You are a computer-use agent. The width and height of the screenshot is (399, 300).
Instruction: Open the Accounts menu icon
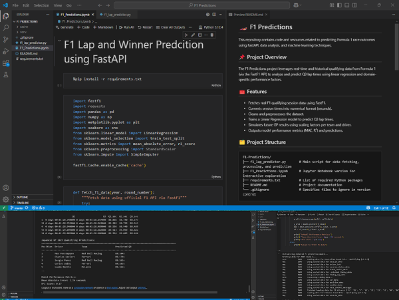pyautogui.click(x=5, y=188)
